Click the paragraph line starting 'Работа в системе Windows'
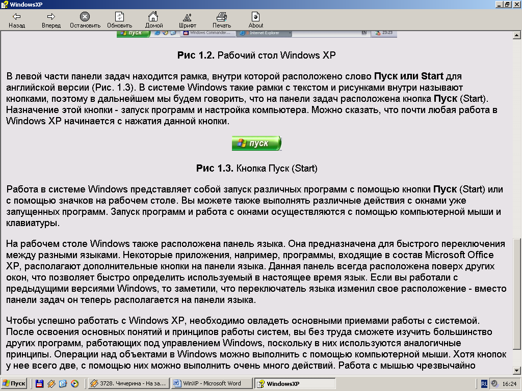Image resolution: width=522 pixels, height=391 pixels. point(255,189)
